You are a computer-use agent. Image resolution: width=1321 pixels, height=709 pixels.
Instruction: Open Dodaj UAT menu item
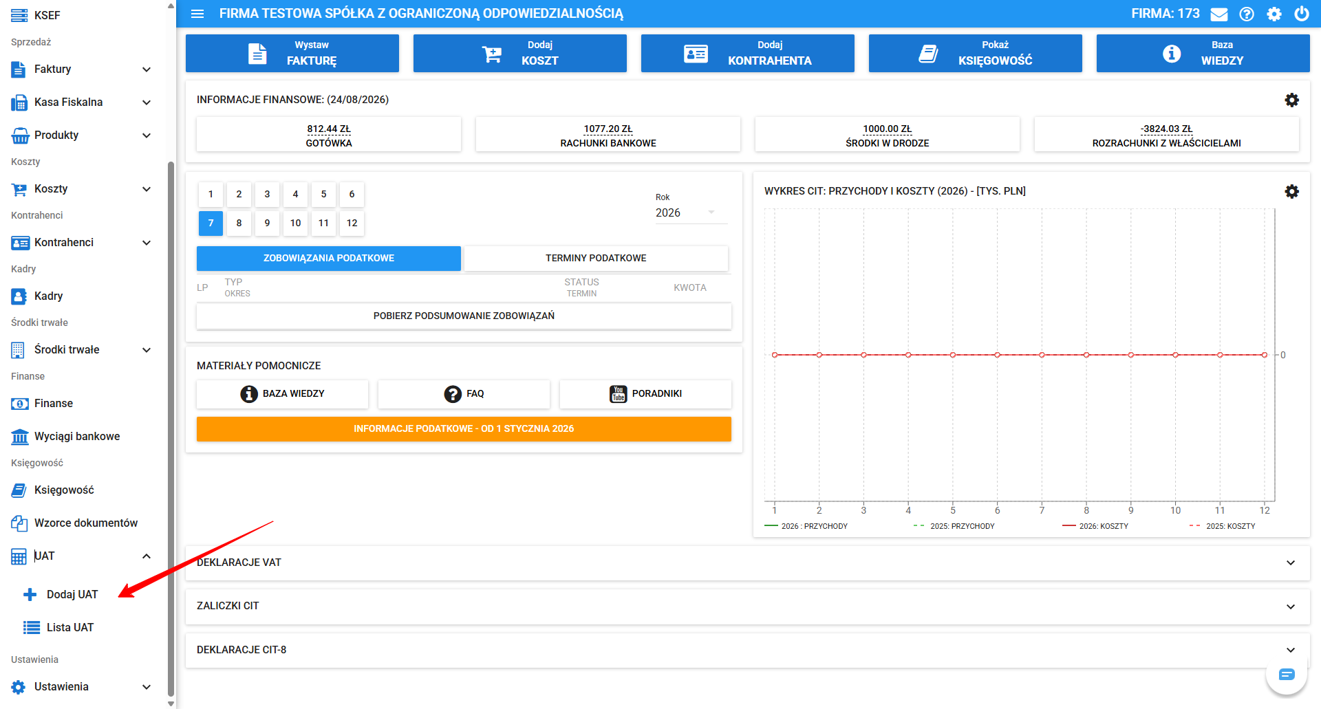pyautogui.click(x=72, y=595)
